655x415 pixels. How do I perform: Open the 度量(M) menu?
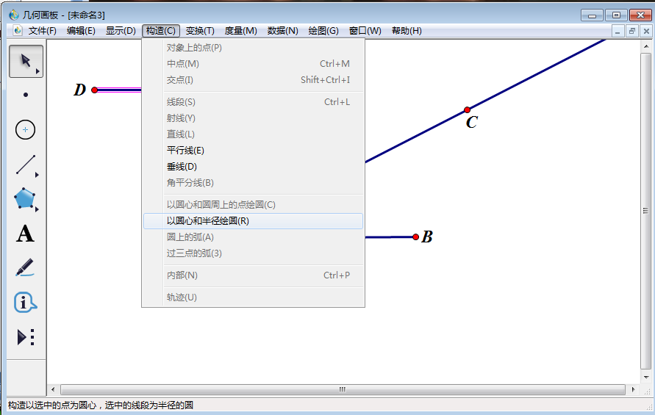coord(240,31)
